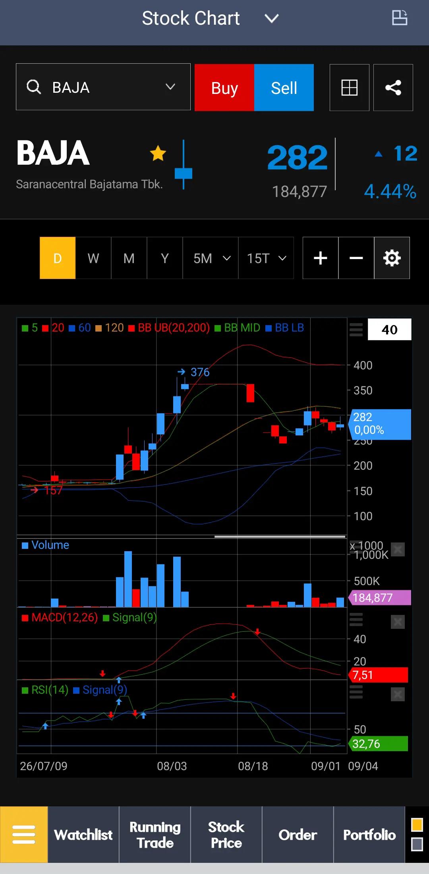This screenshot has width=429, height=874.
Task: Click the green 32,76 RSI value tag
Action: (x=378, y=743)
